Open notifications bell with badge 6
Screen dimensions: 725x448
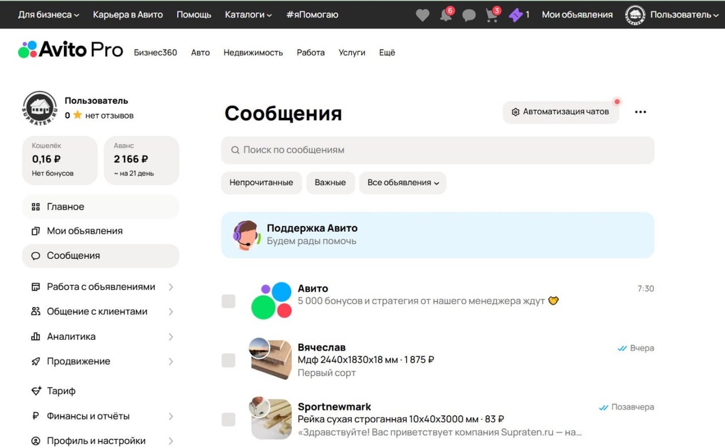(446, 15)
